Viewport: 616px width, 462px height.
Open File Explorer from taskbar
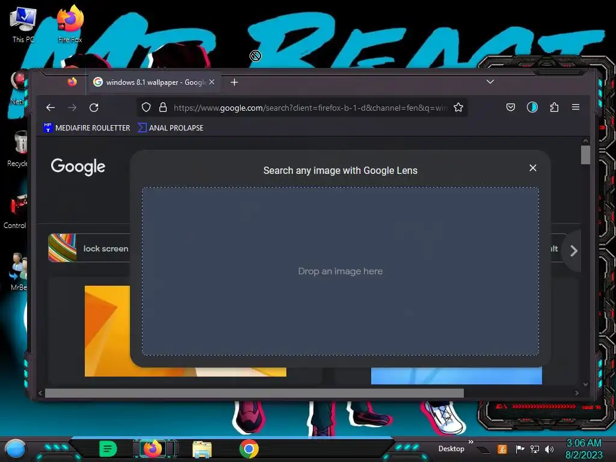click(202, 449)
